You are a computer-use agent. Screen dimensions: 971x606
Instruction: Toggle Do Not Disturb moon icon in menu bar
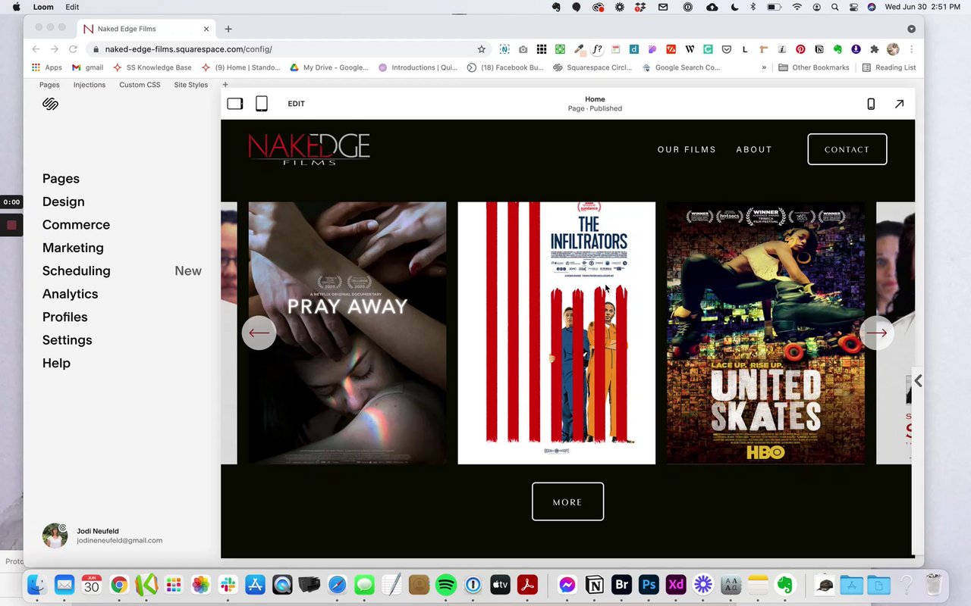point(734,7)
